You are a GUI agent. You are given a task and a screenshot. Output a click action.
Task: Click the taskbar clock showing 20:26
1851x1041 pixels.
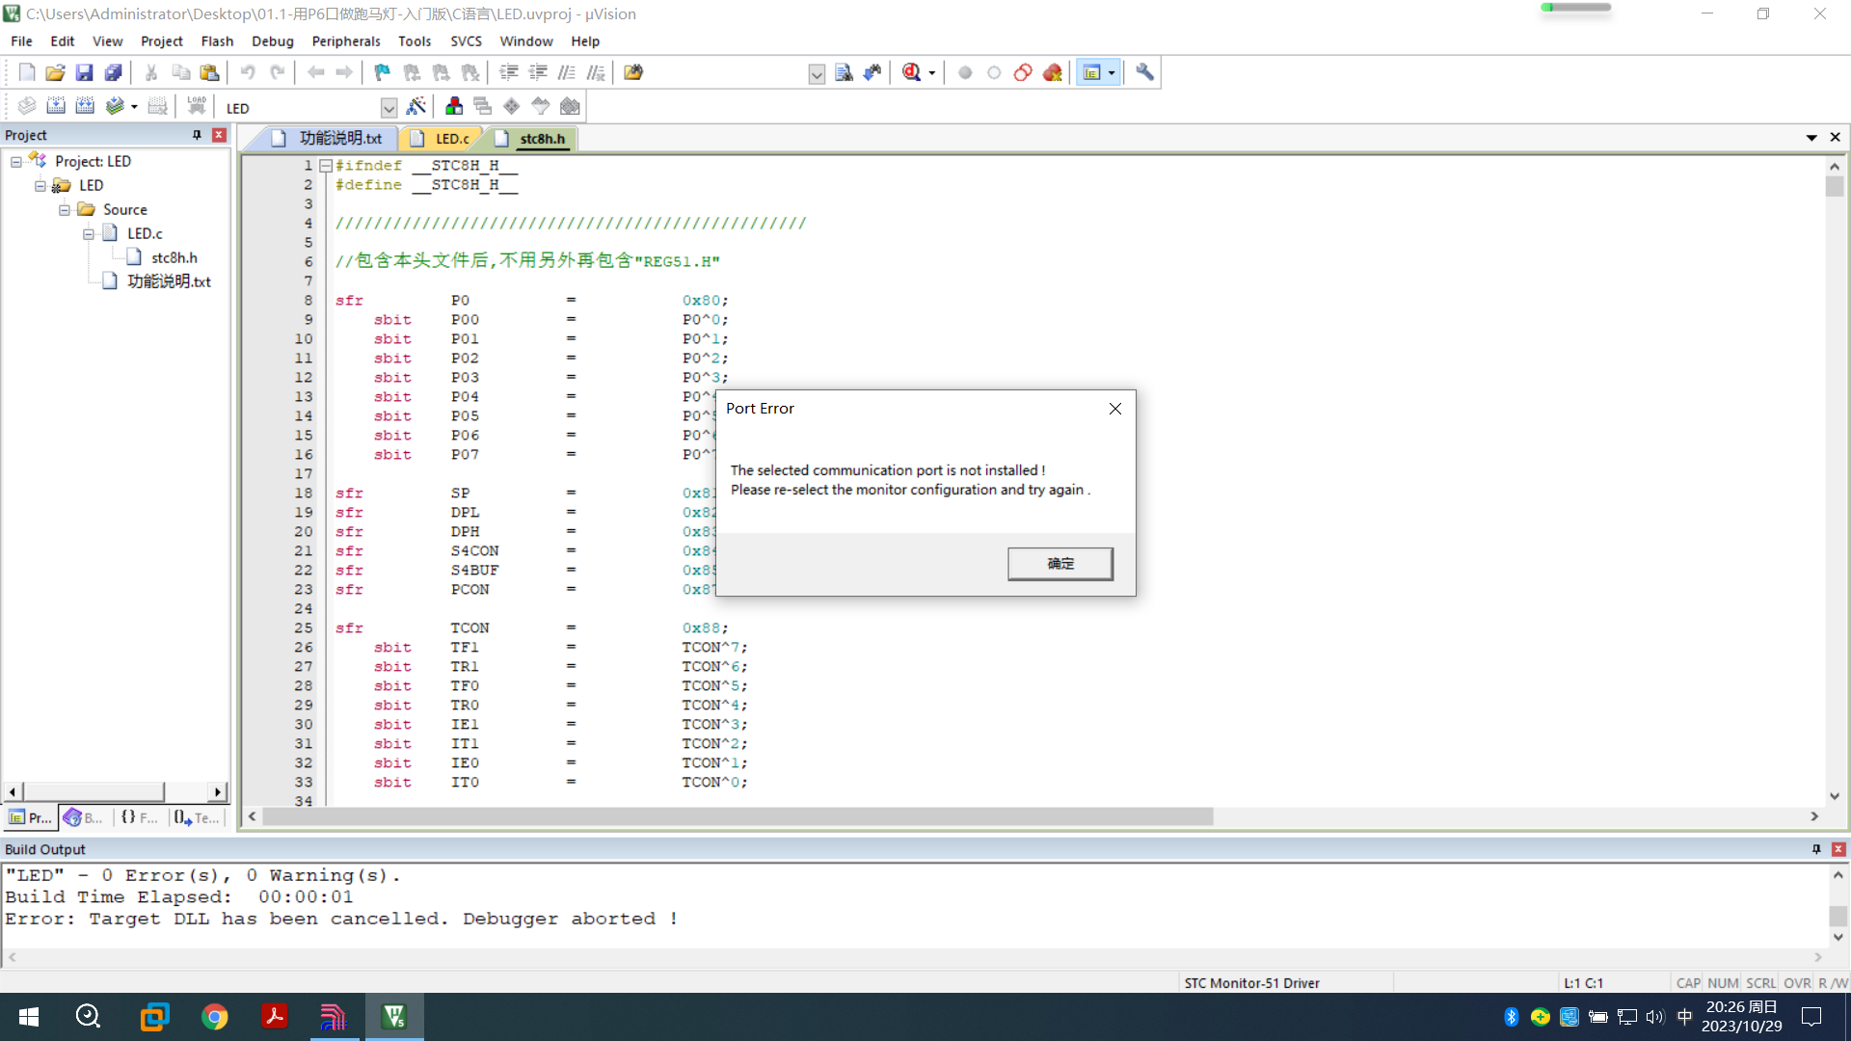pyautogui.click(x=1741, y=1017)
